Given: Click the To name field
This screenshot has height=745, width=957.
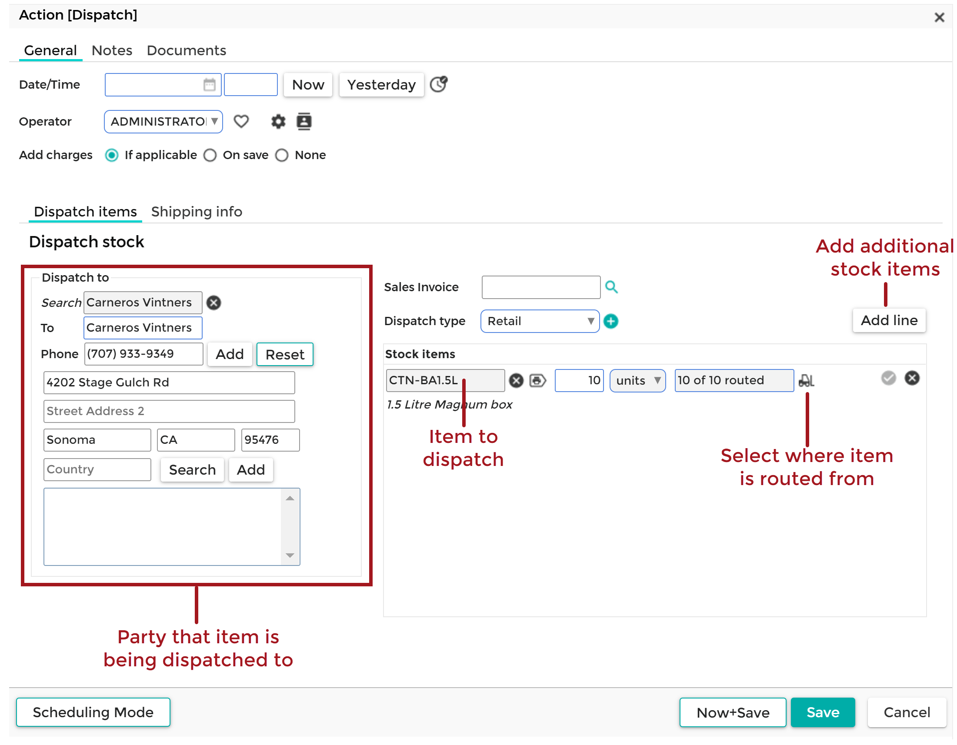Looking at the screenshot, I should click(x=143, y=328).
